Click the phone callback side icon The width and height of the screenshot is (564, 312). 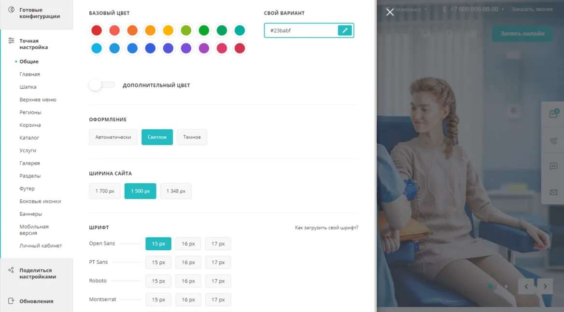click(x=553, y=140)
